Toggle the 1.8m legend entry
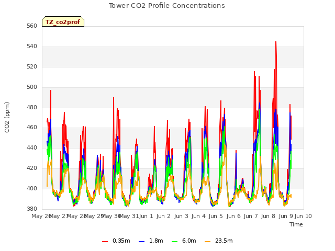This screenshot has height=251, width=335. click(151, 241)
